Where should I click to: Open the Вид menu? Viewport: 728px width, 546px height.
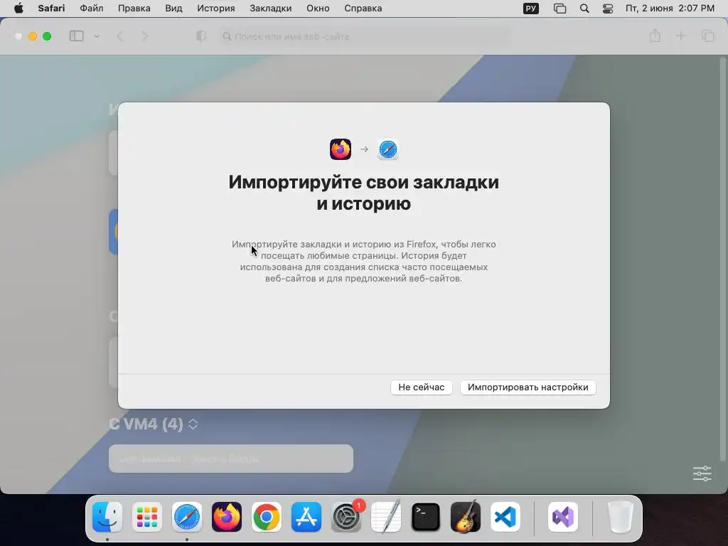173,9
